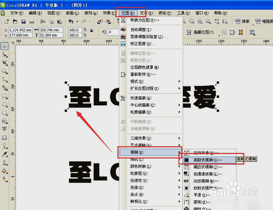Click the Paste clipboard icon
Viewport: 273px width, 210px height.
(x=60, y=21)
